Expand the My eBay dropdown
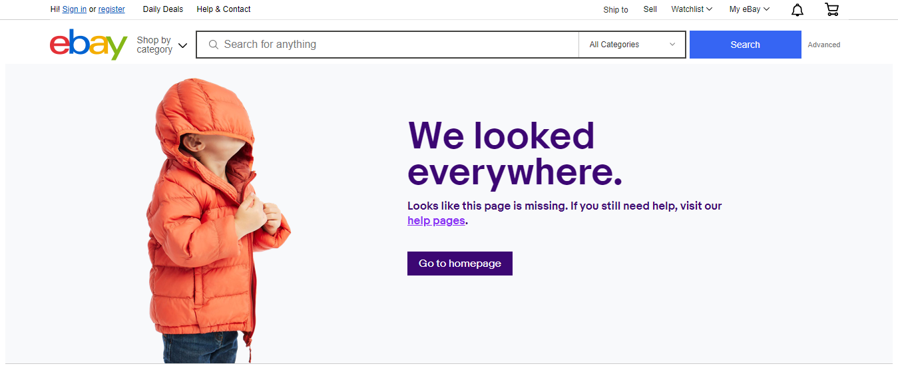The image size is (898, 366). [750, 9]
